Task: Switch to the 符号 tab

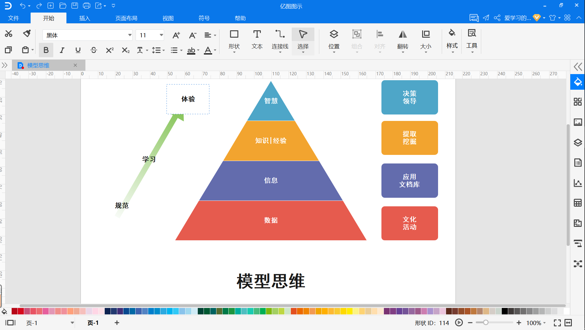Action: [204, 18]
